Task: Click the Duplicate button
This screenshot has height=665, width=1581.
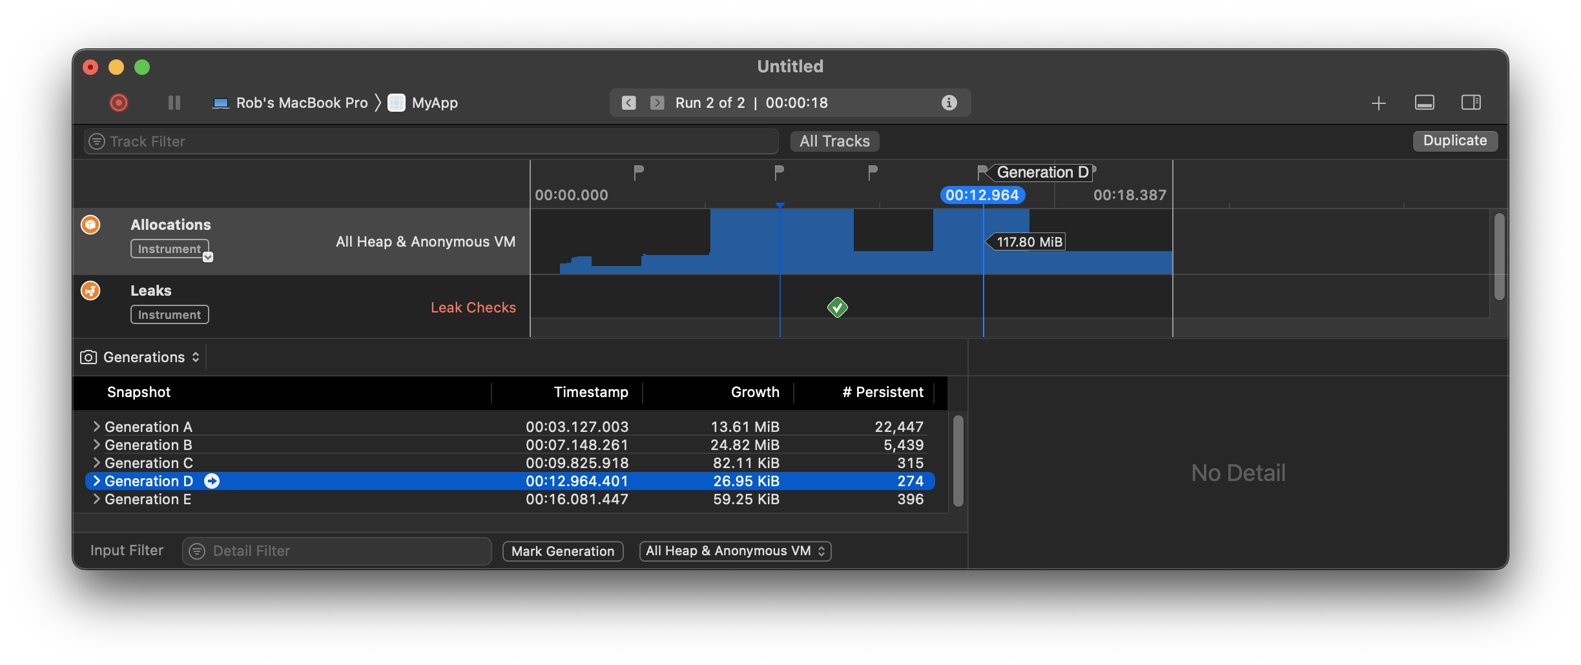Action: [1455, 141]
